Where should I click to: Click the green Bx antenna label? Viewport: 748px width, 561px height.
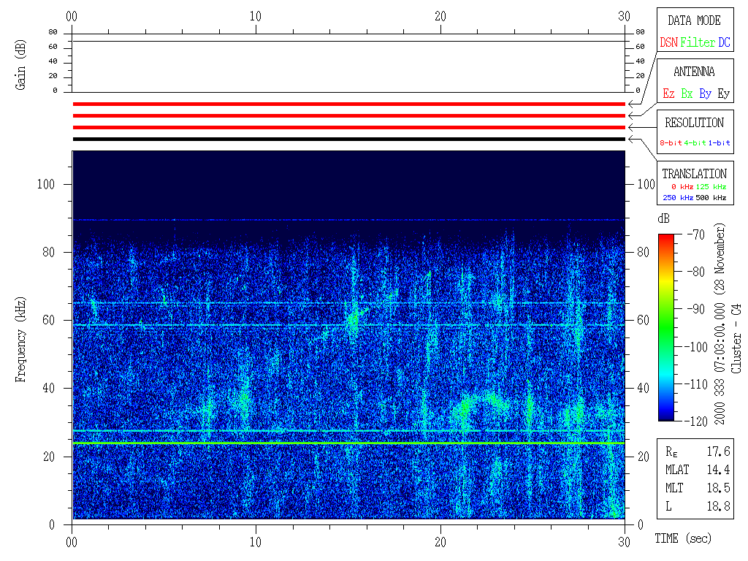687,93
